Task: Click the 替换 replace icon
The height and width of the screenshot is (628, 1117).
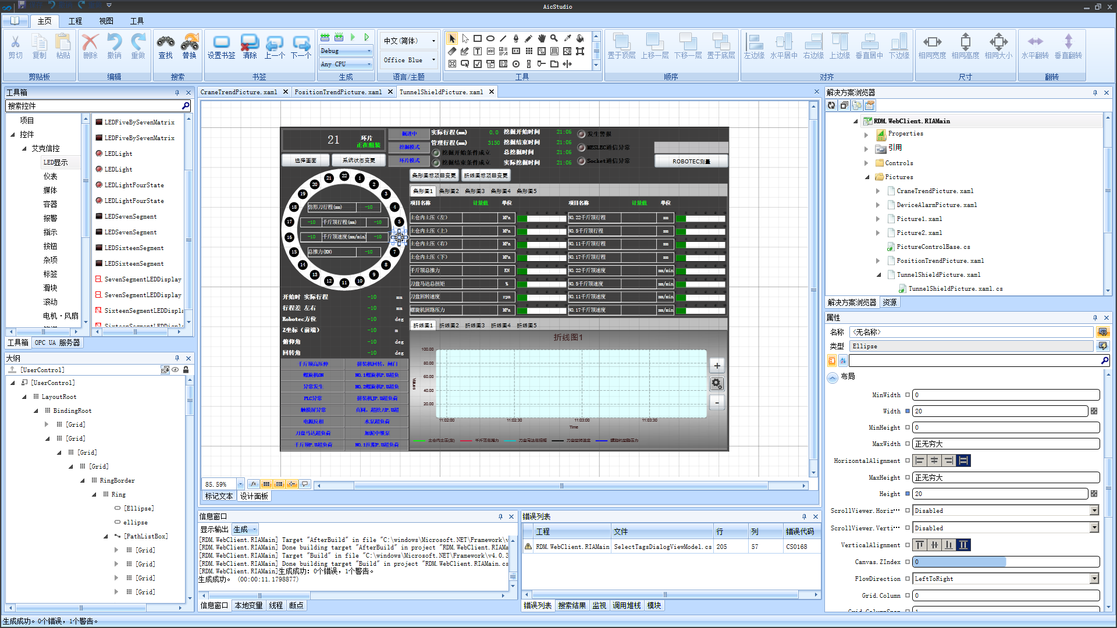Action: click(190, 42)
